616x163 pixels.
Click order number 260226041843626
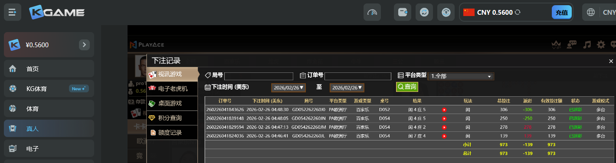coord(225,110)
